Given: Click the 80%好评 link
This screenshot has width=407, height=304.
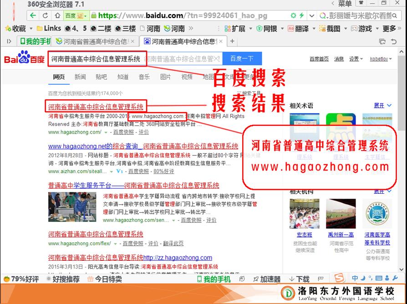Looking at the screenshot, I should tap(164, 171).
